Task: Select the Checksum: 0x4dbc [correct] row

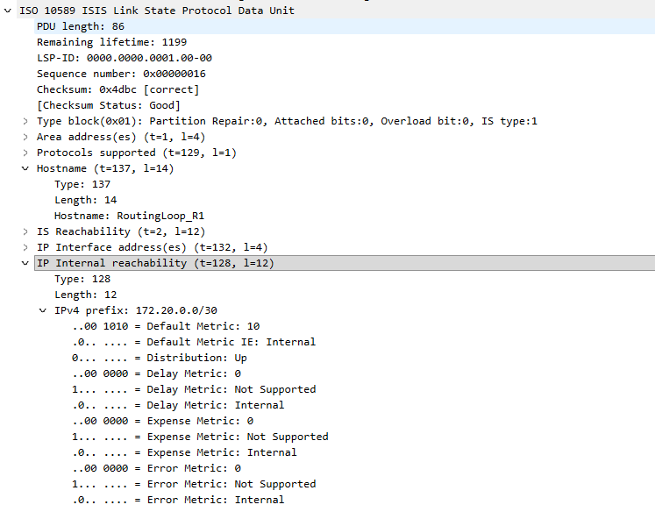Action: coord(117,89)
